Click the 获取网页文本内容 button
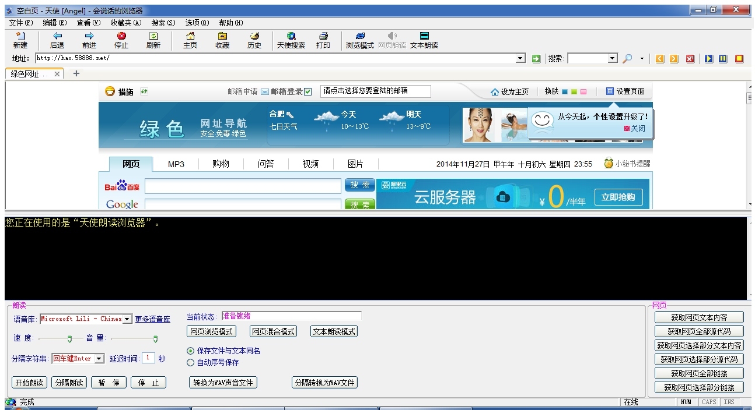The height and width of the screenshot is (410, 755). (x=699, y=317)
